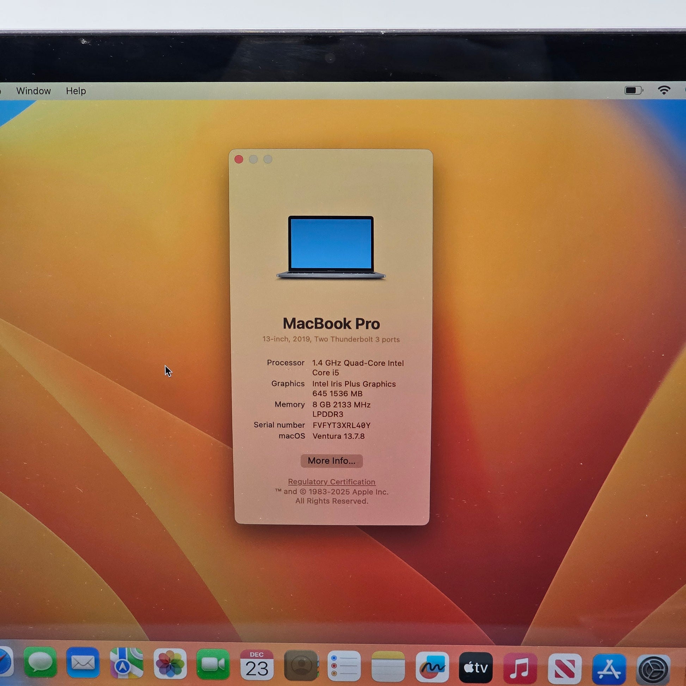Image resolution: width=686 pixels, height=686 pixels.
Task: Open the Contacts app icon
Action: tap(301, 666)
